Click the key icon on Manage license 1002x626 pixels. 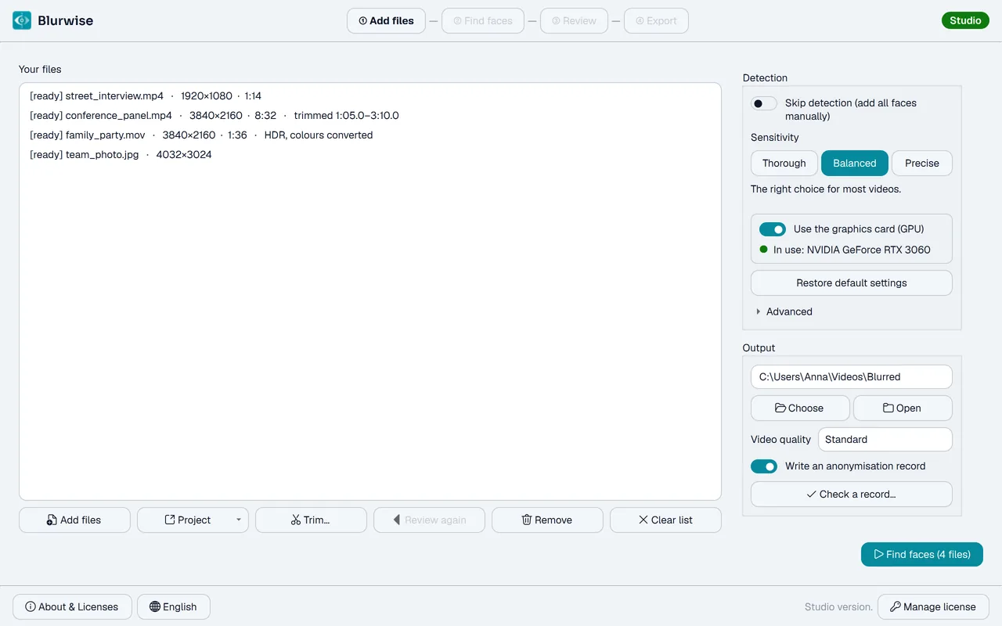click(896, 606)
